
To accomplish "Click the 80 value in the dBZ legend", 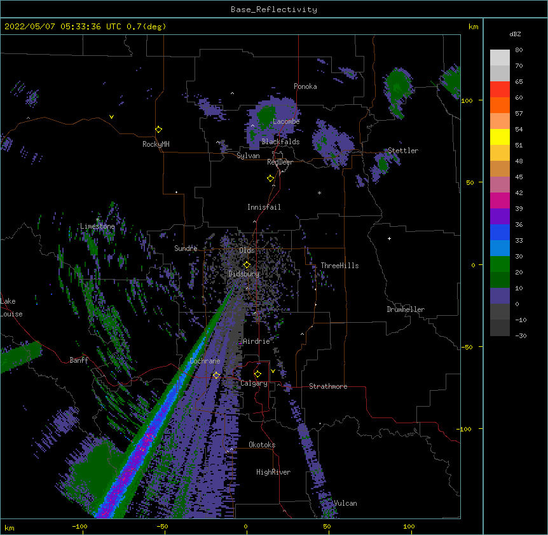I will (x=519, y=50).
